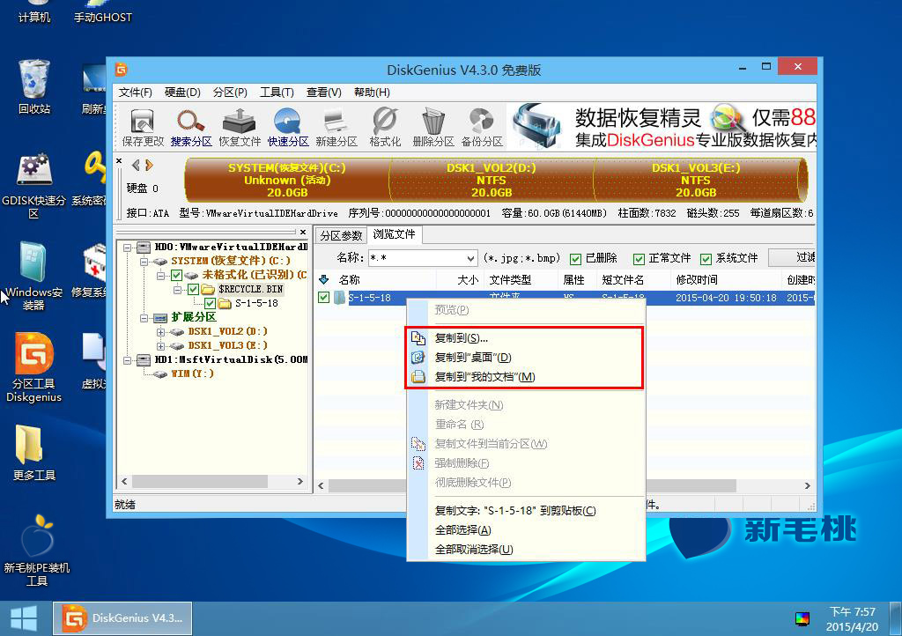Click the 修改时间 column header

click(x=727, y=280)
